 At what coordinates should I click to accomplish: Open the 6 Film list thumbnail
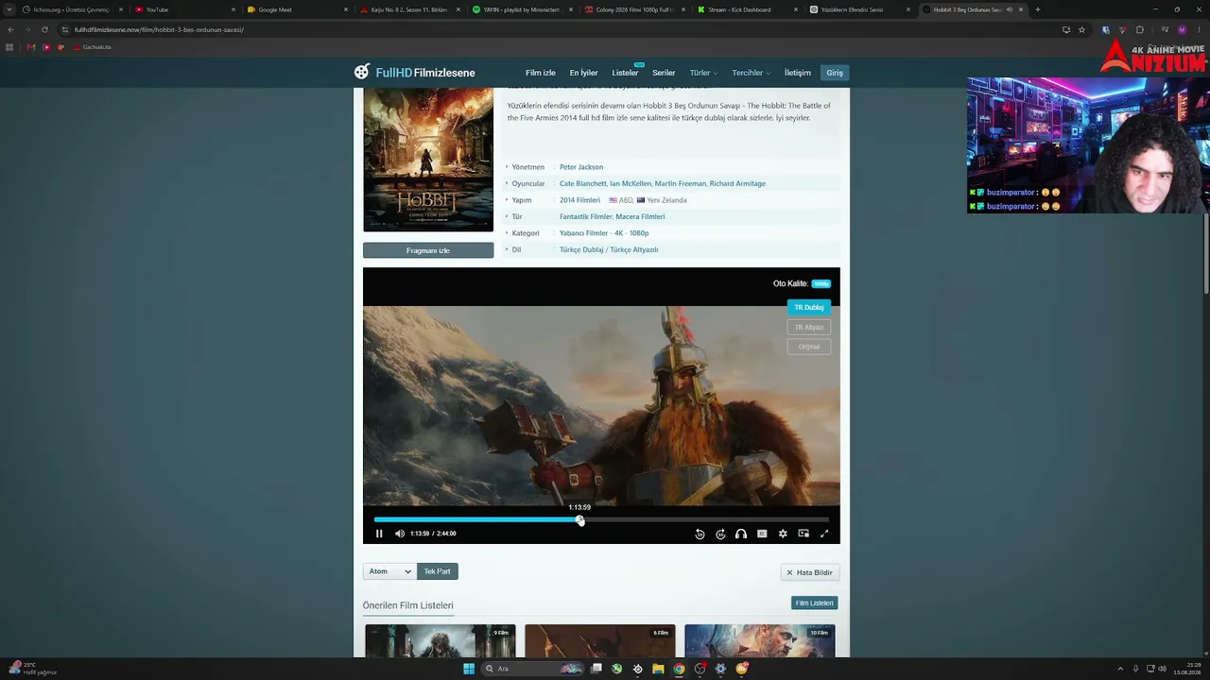tap(600, 640)
